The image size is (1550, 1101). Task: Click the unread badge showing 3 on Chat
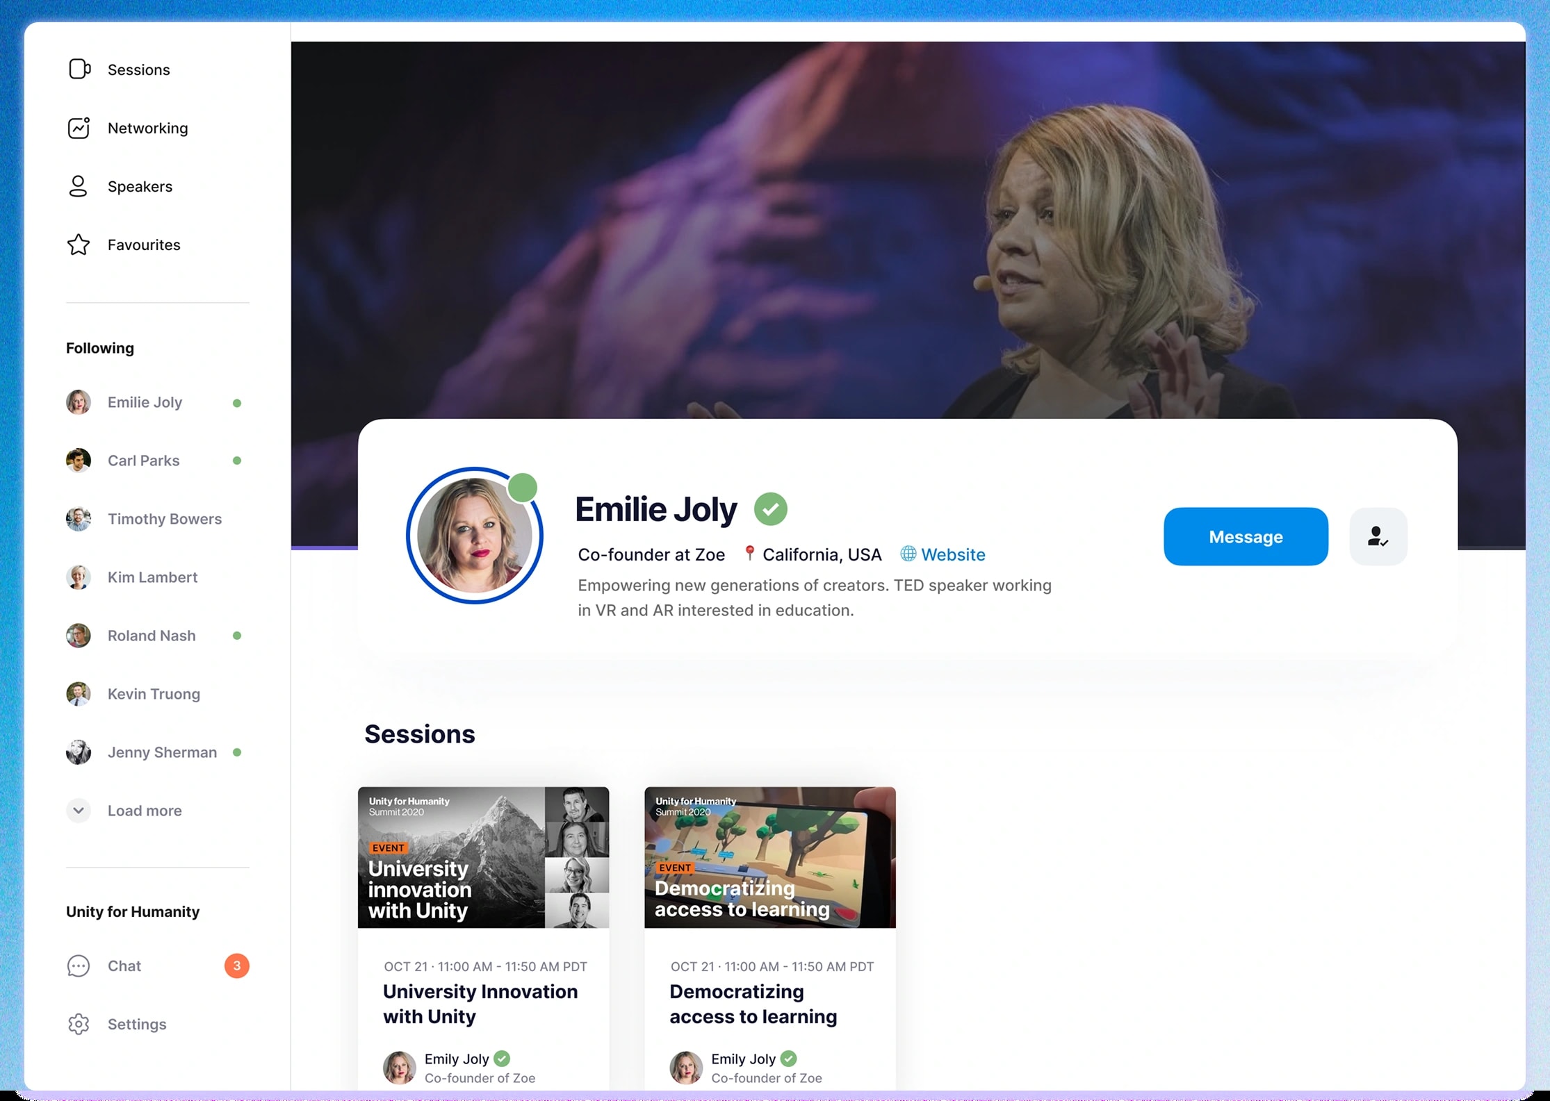tap(236, 966)
